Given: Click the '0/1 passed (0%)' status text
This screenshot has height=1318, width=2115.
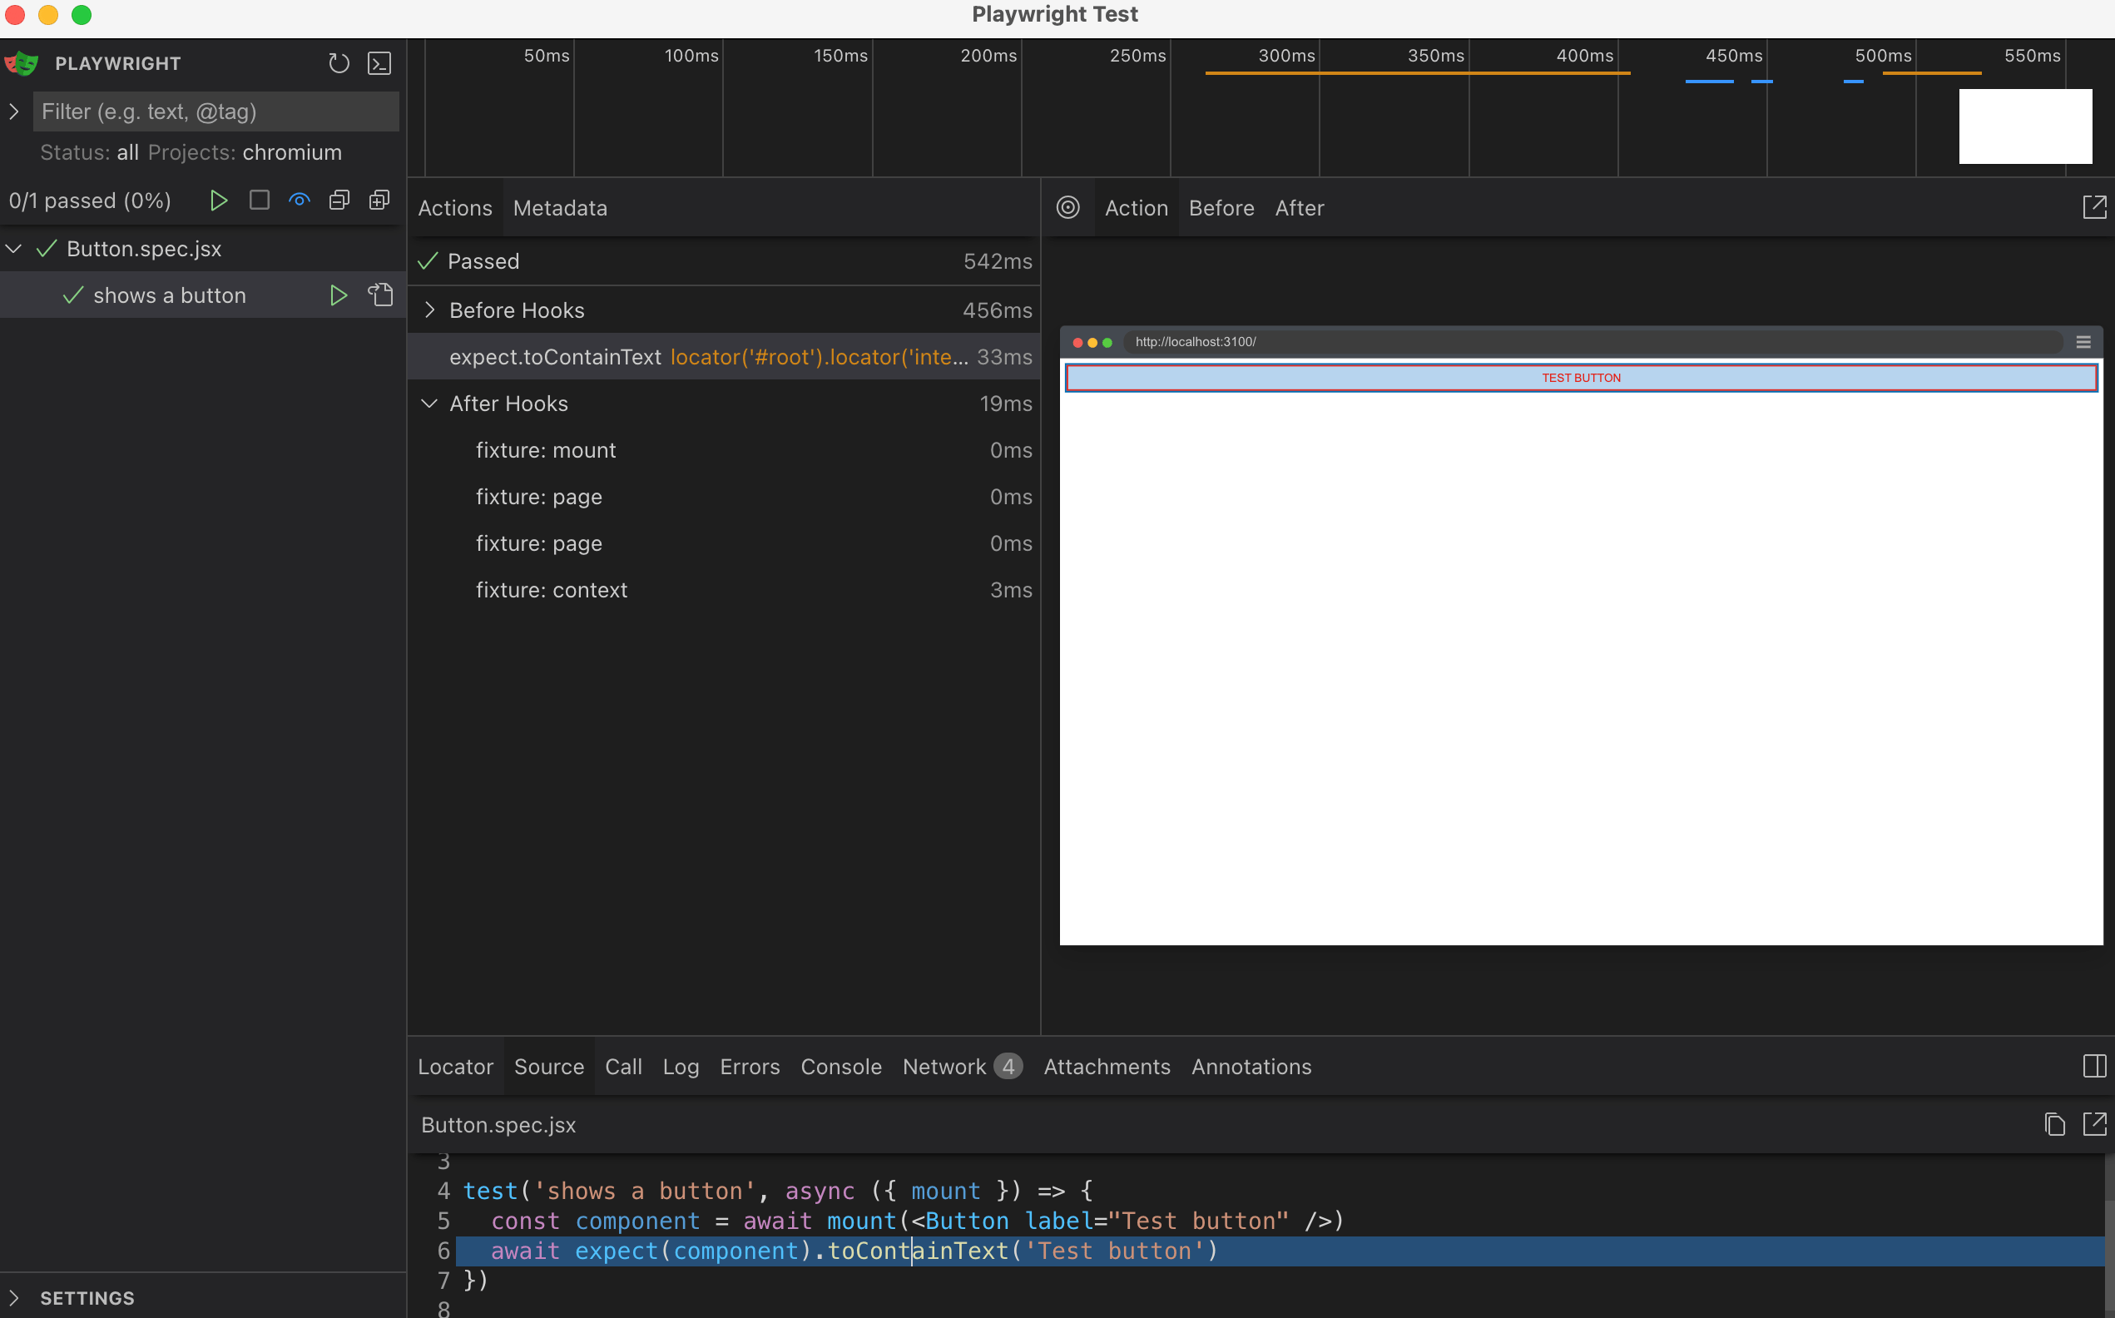Looking at the screenshot, I should coord(90,201).
